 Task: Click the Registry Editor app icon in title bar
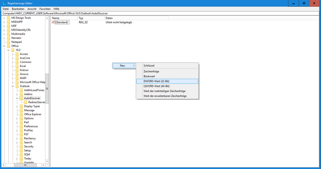4,3
